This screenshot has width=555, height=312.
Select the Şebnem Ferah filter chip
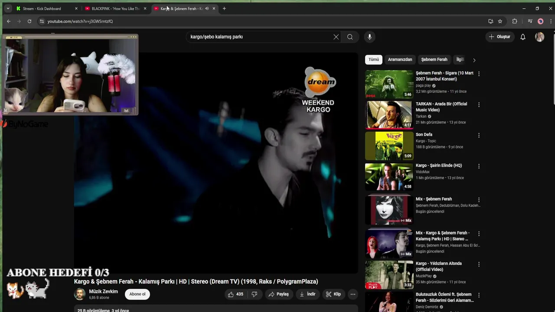coord(434,59)
